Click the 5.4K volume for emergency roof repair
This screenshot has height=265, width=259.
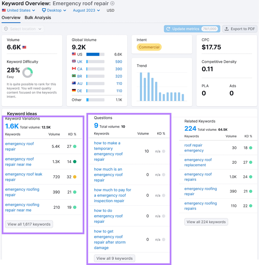(x=56, y=146)
